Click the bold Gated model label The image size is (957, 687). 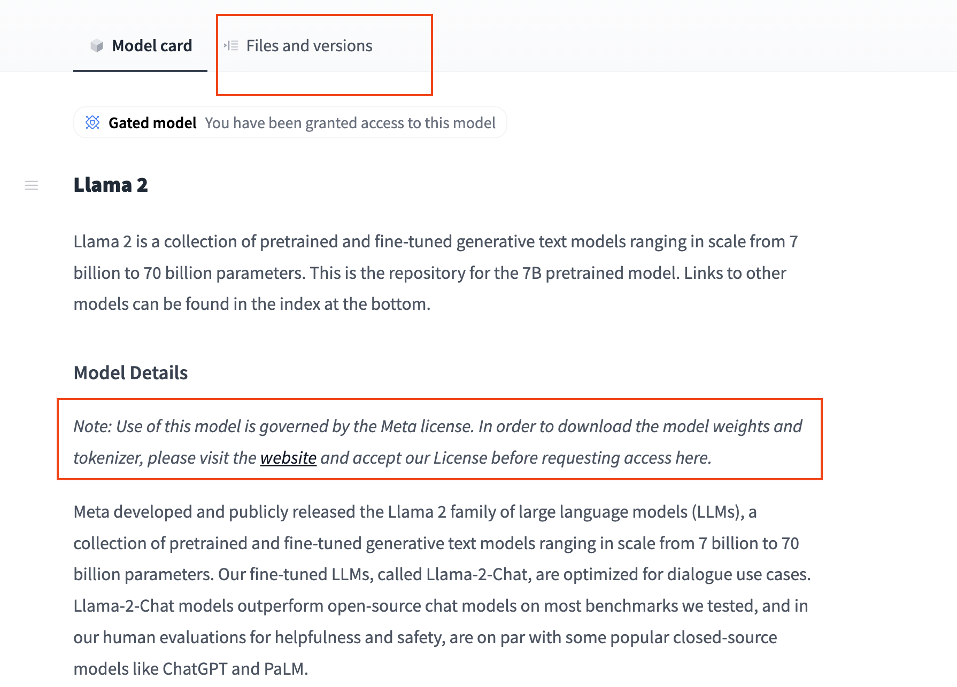(x=152, y=123)
